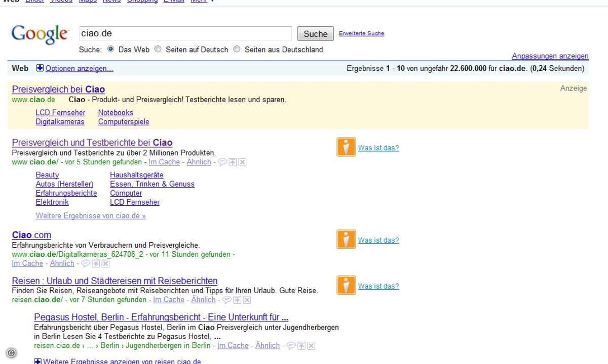Open orange info icon beside Reisen result
This screenshot has width=608, height=364.
pyautogui.click(x=346, y=285)
